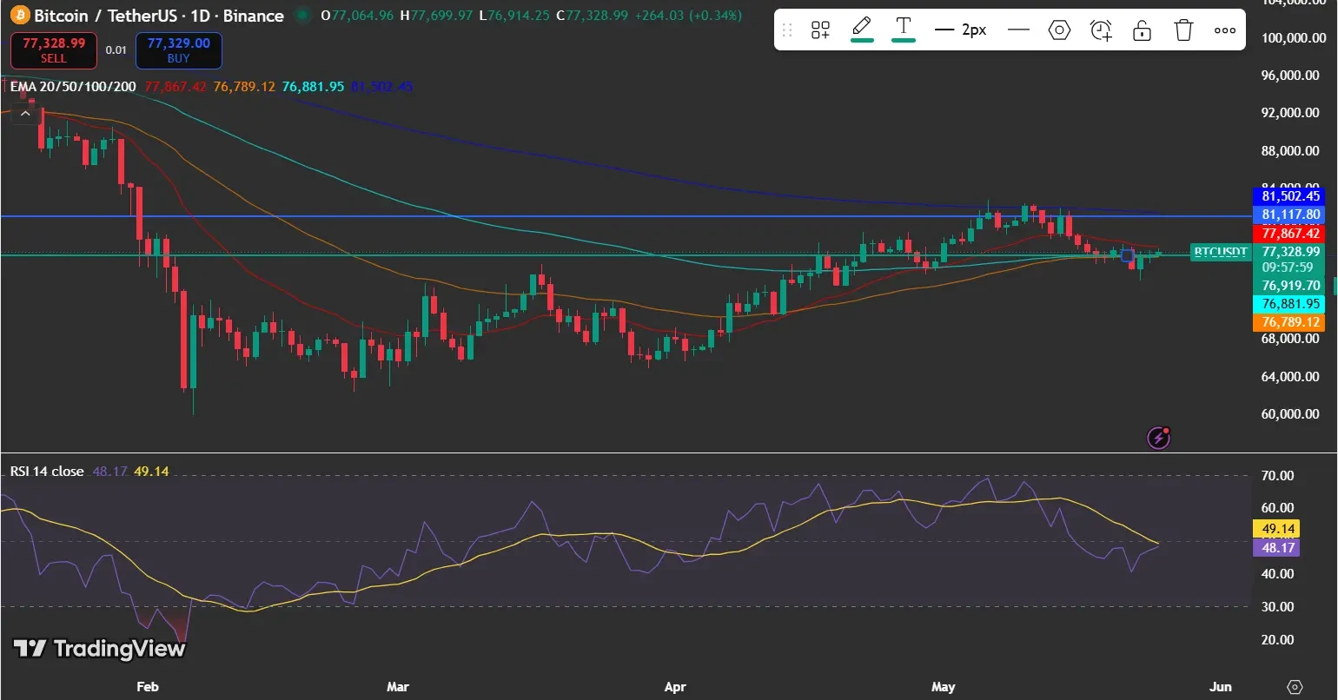Toggle the lock on the drawing
The height and width of the screenshot is (700, 1338).
pyautogui.click(x=1142, y=30)
